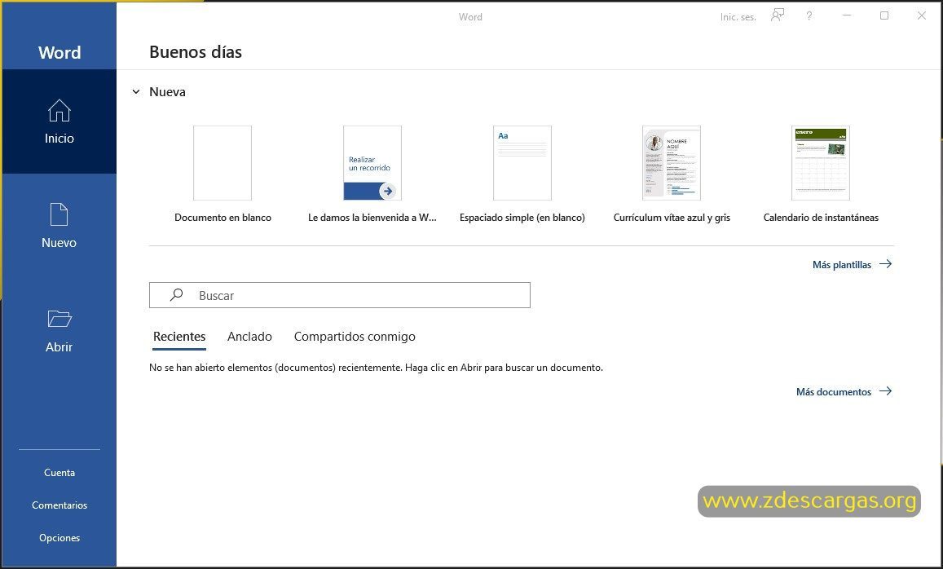The width and height of the screenshot is (943, 569).
Task: Click the arrow next to Más plantillas
Action: coord(885,264)
